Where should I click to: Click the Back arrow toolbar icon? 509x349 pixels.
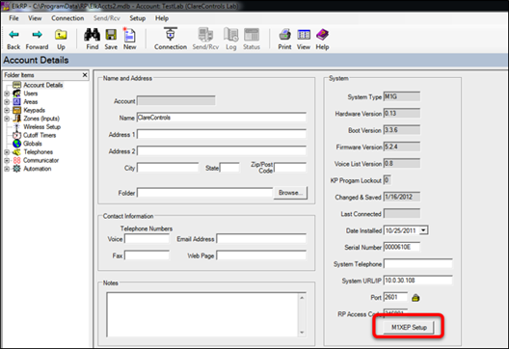[13, 35]
